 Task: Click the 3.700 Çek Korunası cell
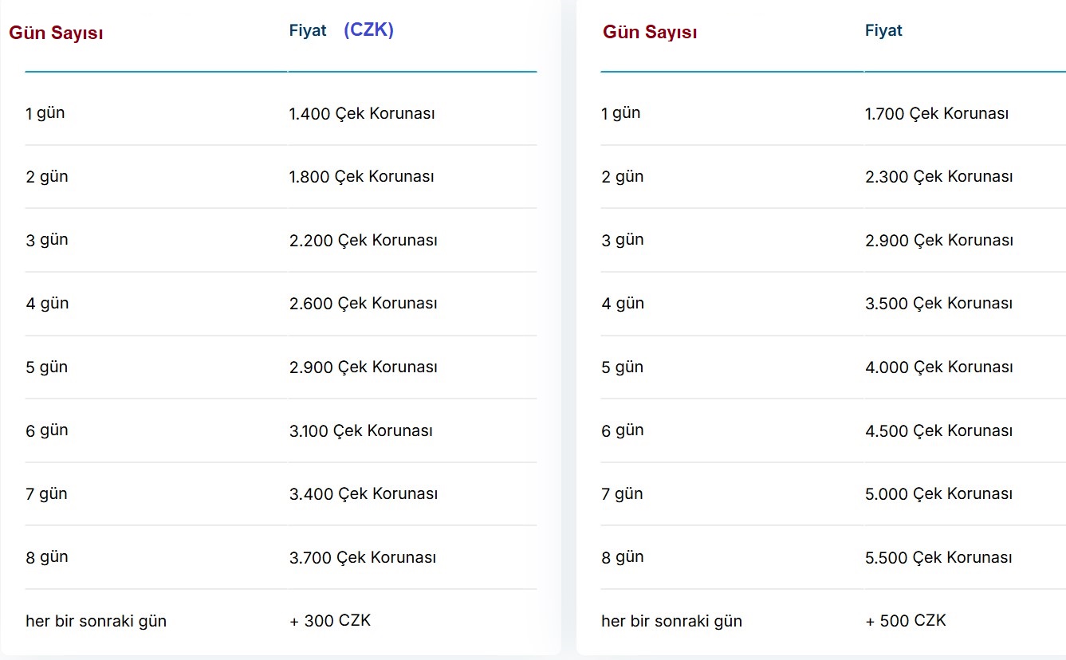[362, 557]
